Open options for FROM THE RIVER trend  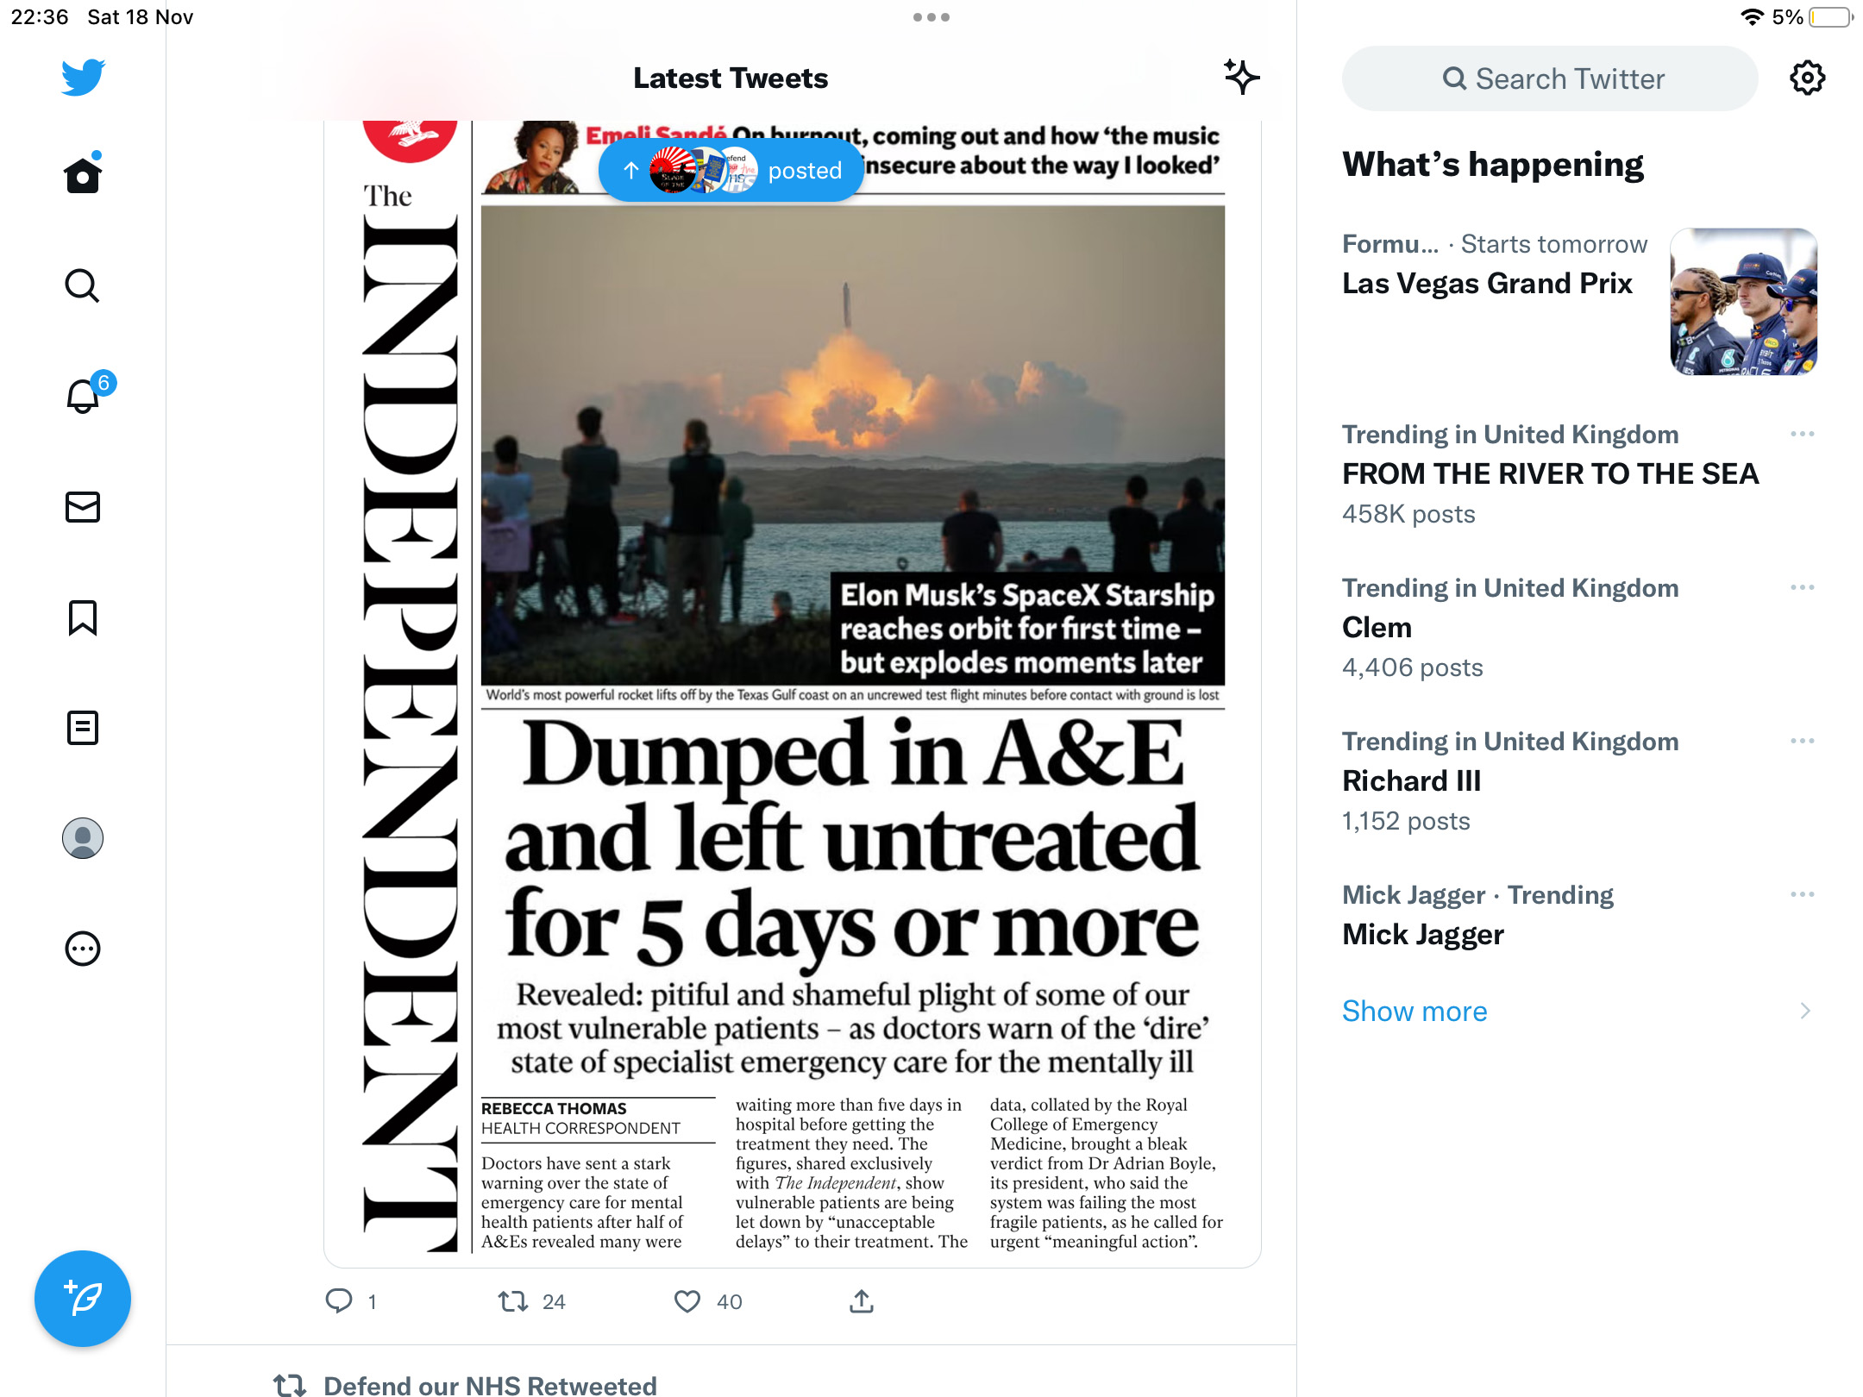click(1803, 434)
